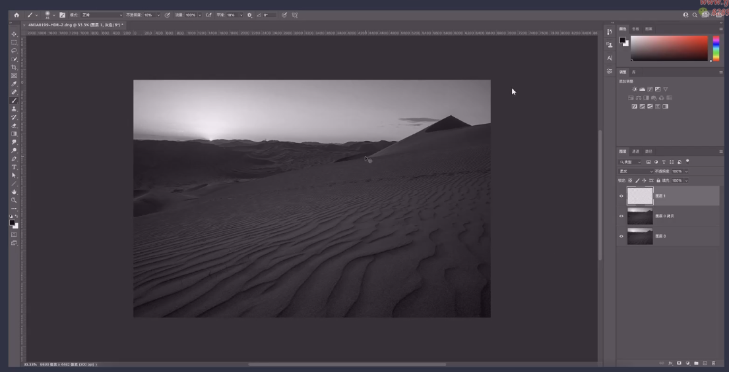Select the Crop tool

tap(14, 67)
